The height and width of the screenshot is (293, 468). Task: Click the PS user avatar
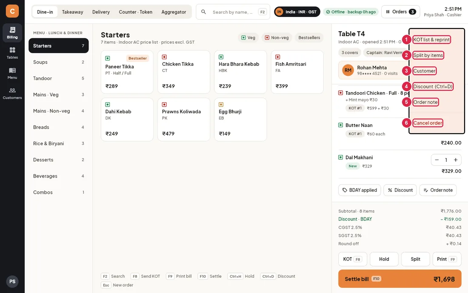(12, 282)
